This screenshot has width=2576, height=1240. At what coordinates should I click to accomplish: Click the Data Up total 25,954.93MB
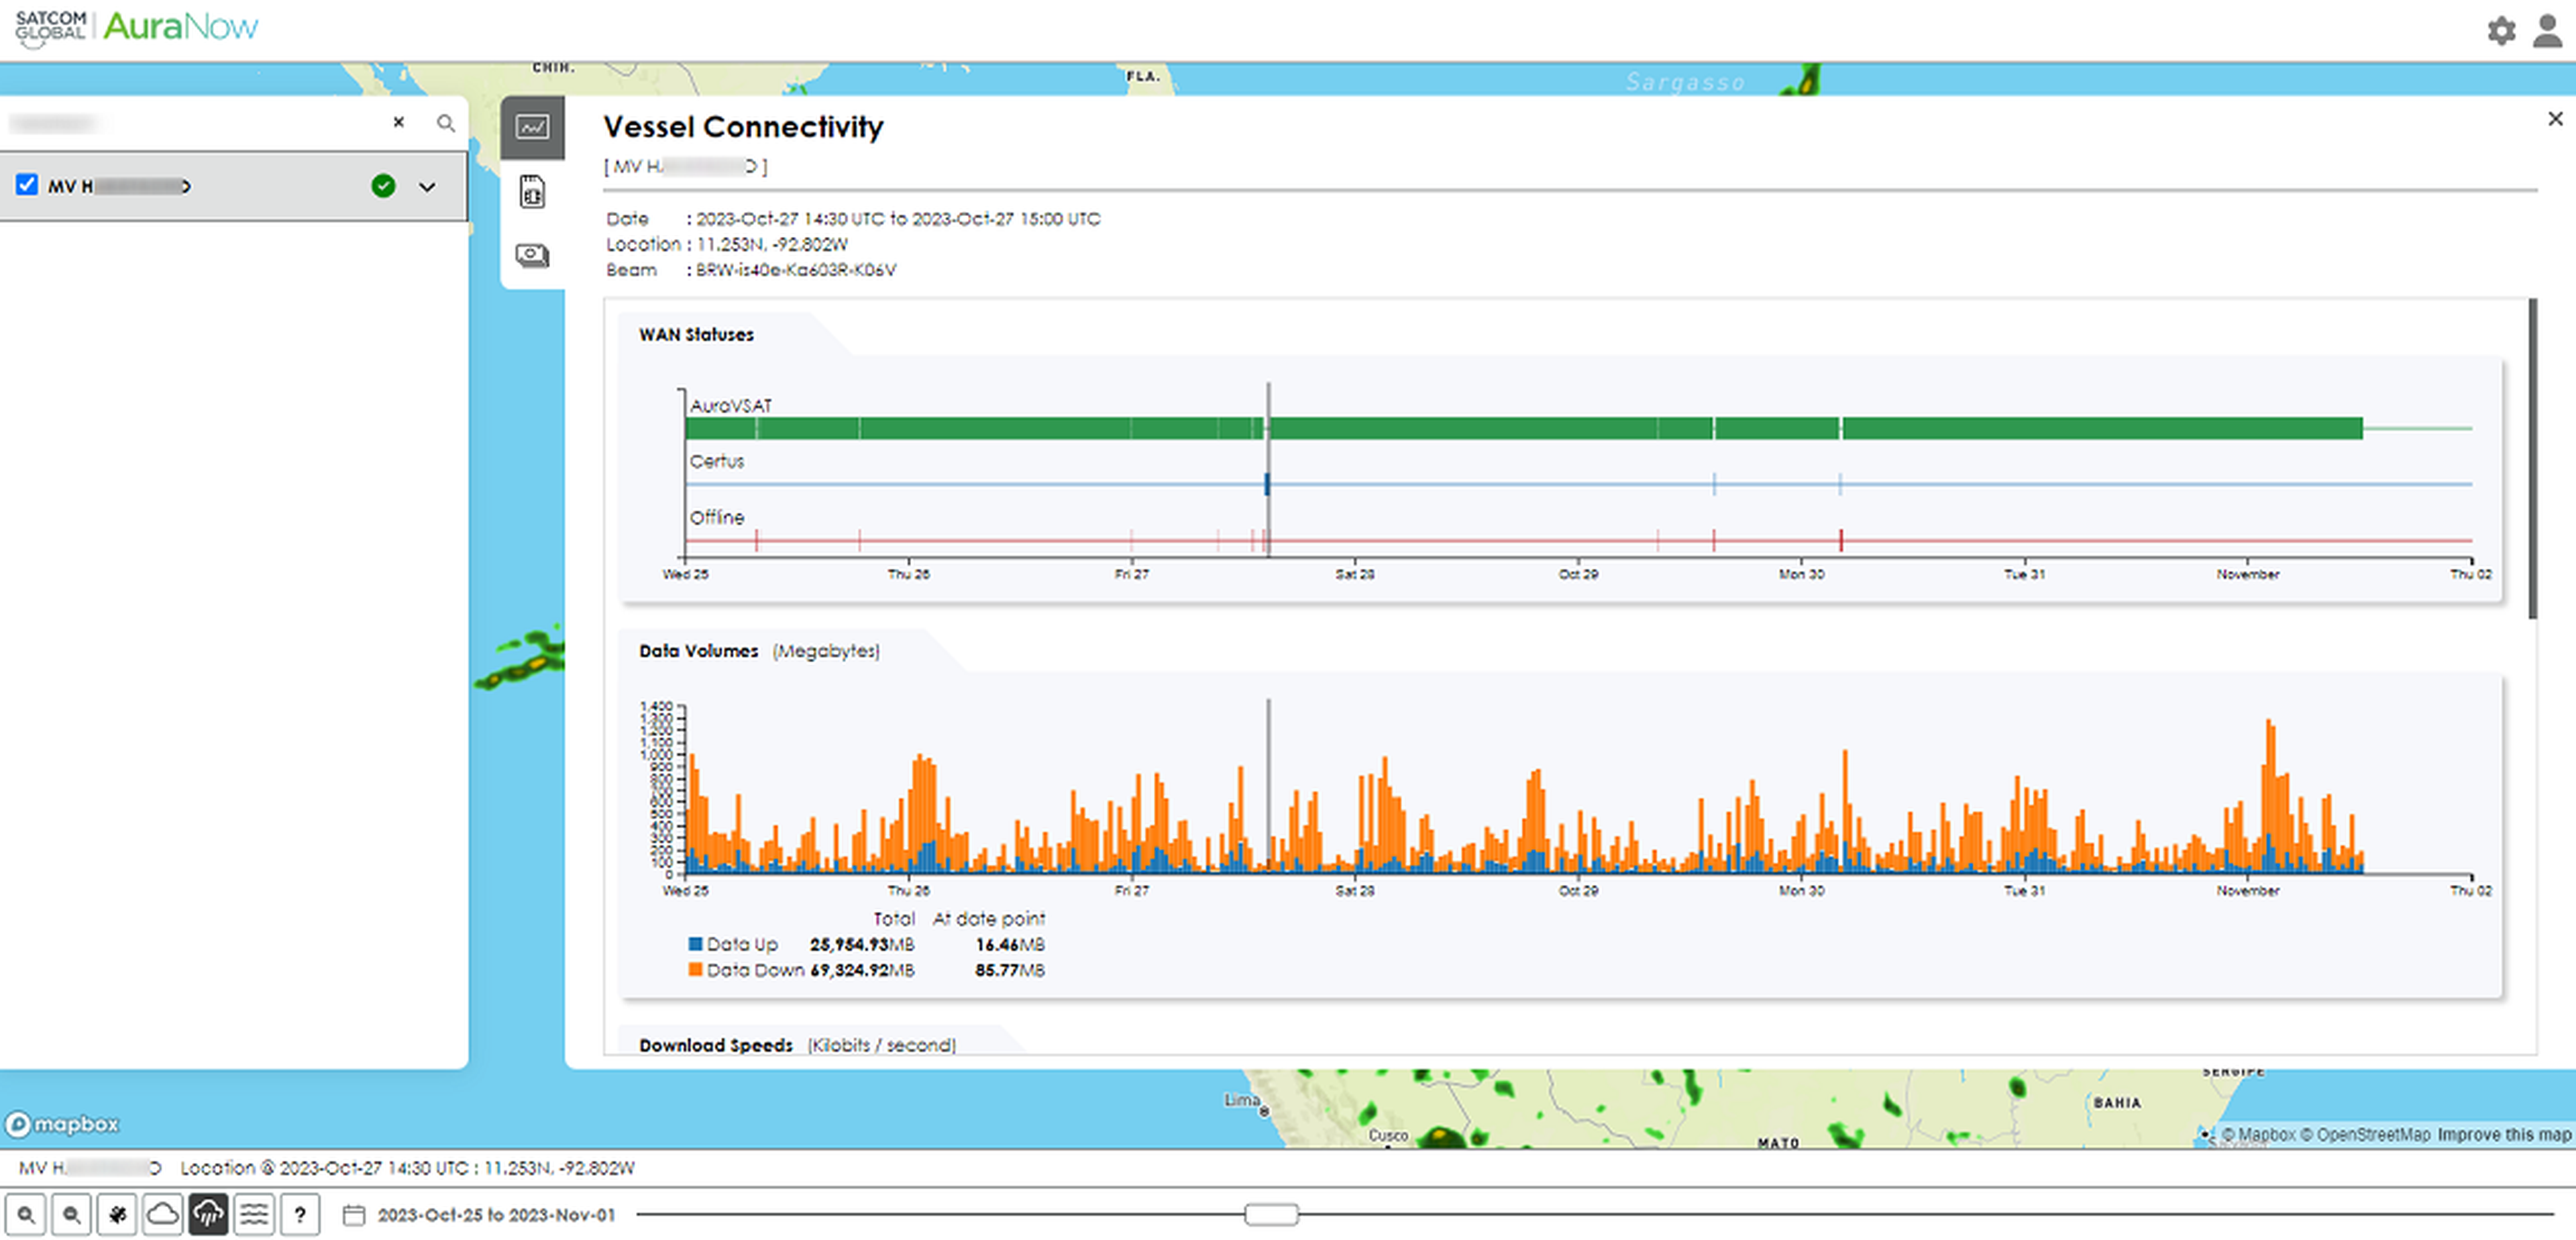click(x=862, y=944)
